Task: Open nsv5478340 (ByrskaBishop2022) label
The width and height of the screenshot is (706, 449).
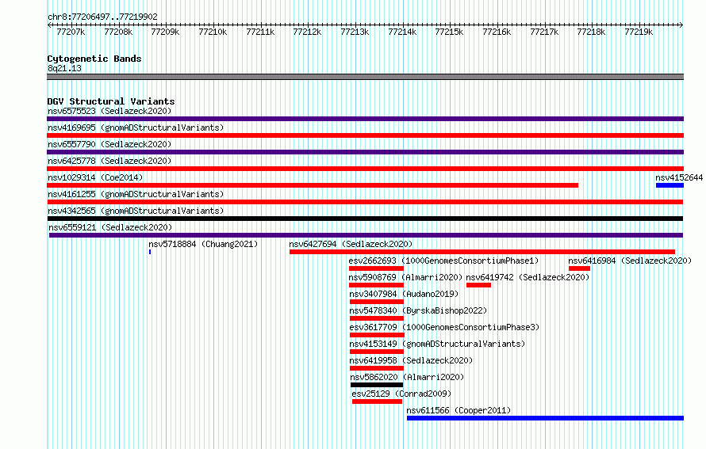Action: point(418,310)
